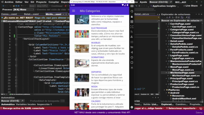Click the Undo arrow in Visual Studio toolbar
Image resolution: width=204 pixels, height=115 pixels.
(x=22, y=6)
